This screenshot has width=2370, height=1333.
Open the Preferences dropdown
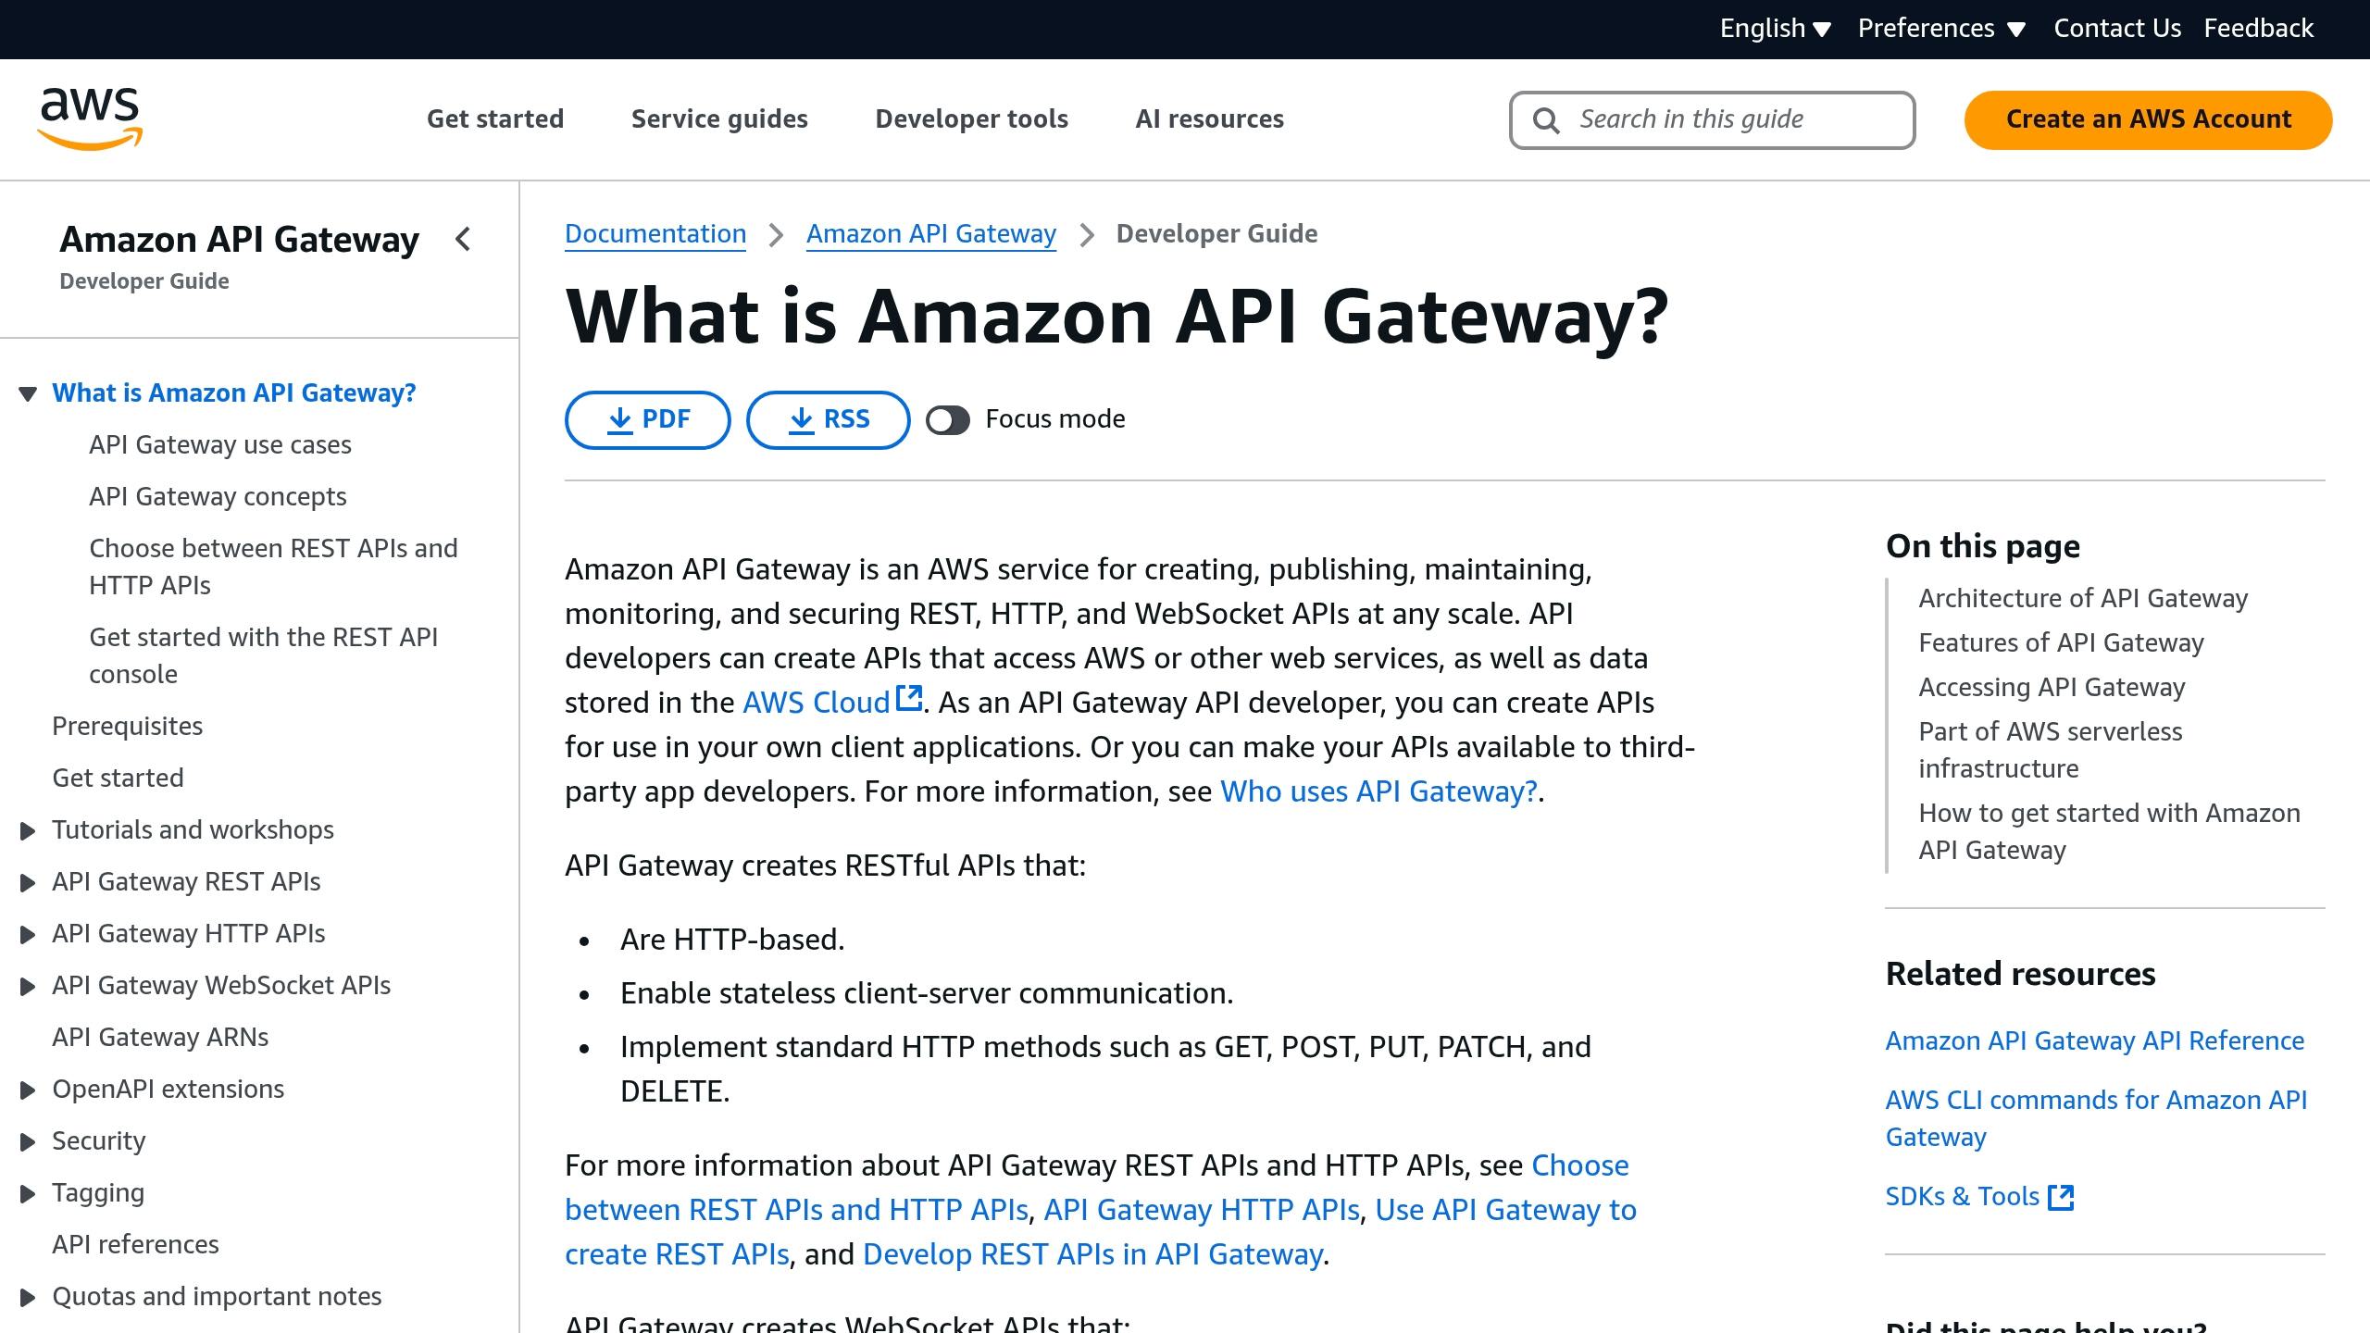[1941, 29]
